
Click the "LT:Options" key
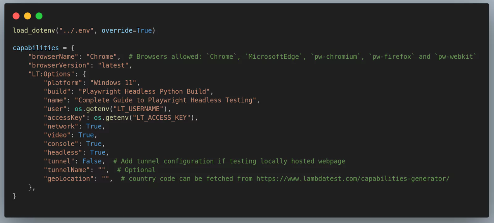click(51, 74)
